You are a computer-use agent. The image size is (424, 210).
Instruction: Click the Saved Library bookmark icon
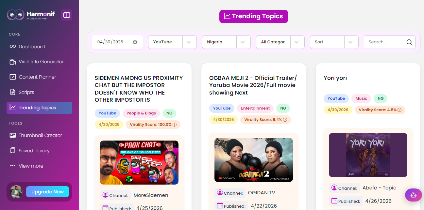pyautogui.click(x=13, y=151)
